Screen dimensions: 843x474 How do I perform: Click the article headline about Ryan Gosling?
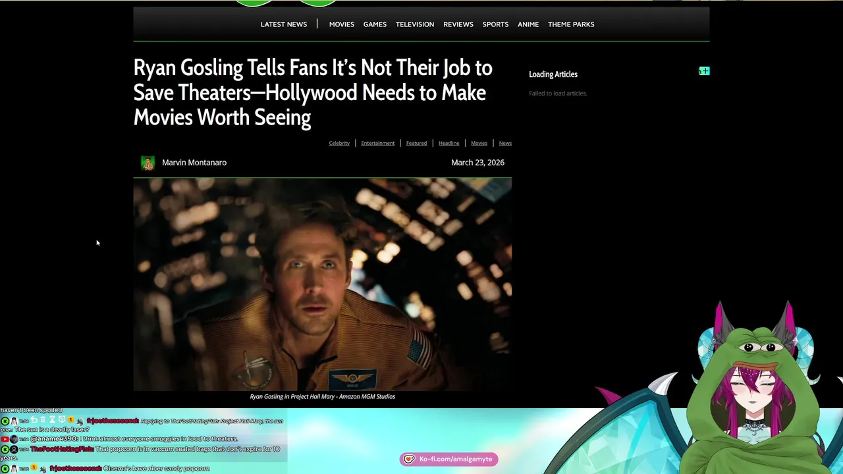click(x=313, y=92)
